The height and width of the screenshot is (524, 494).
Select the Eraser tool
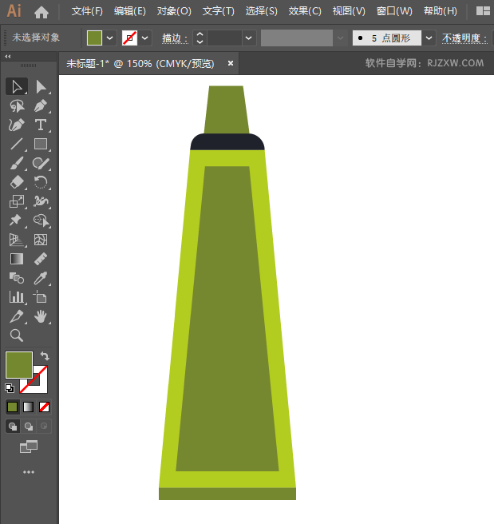click(x=16, y=182)
